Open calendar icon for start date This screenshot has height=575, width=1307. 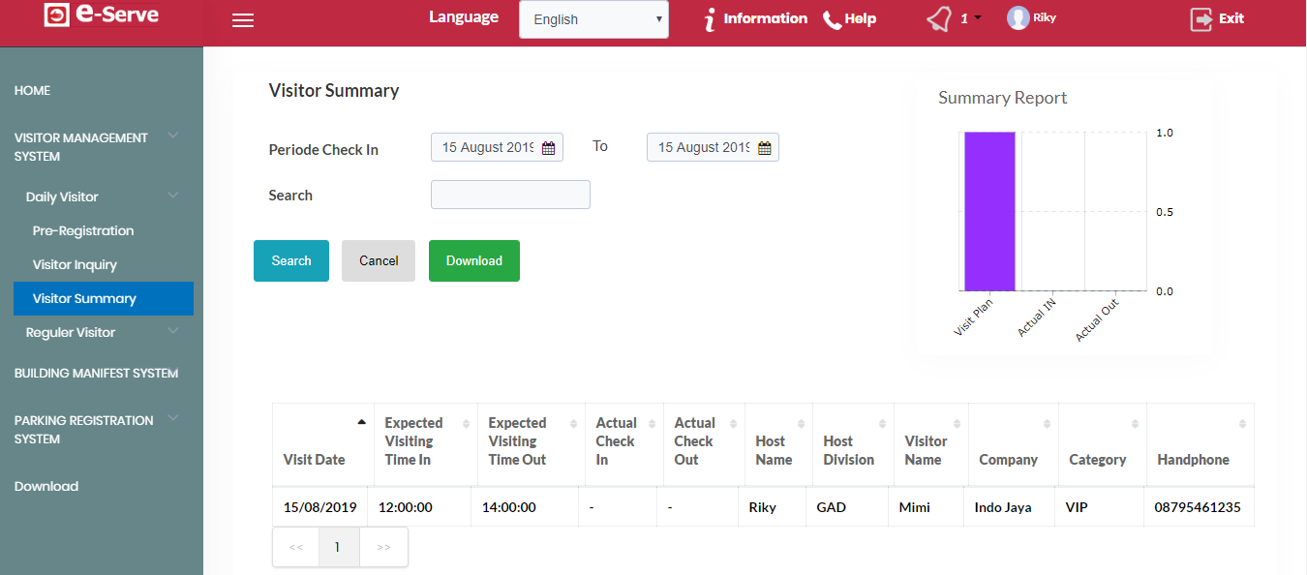click(x=548, y=148)
